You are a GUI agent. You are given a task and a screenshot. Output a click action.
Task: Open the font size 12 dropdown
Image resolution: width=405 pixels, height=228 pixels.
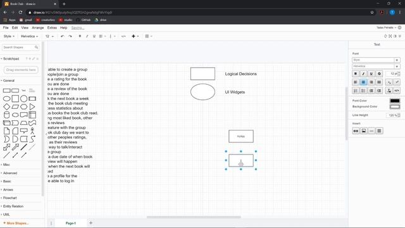[49, 36]
